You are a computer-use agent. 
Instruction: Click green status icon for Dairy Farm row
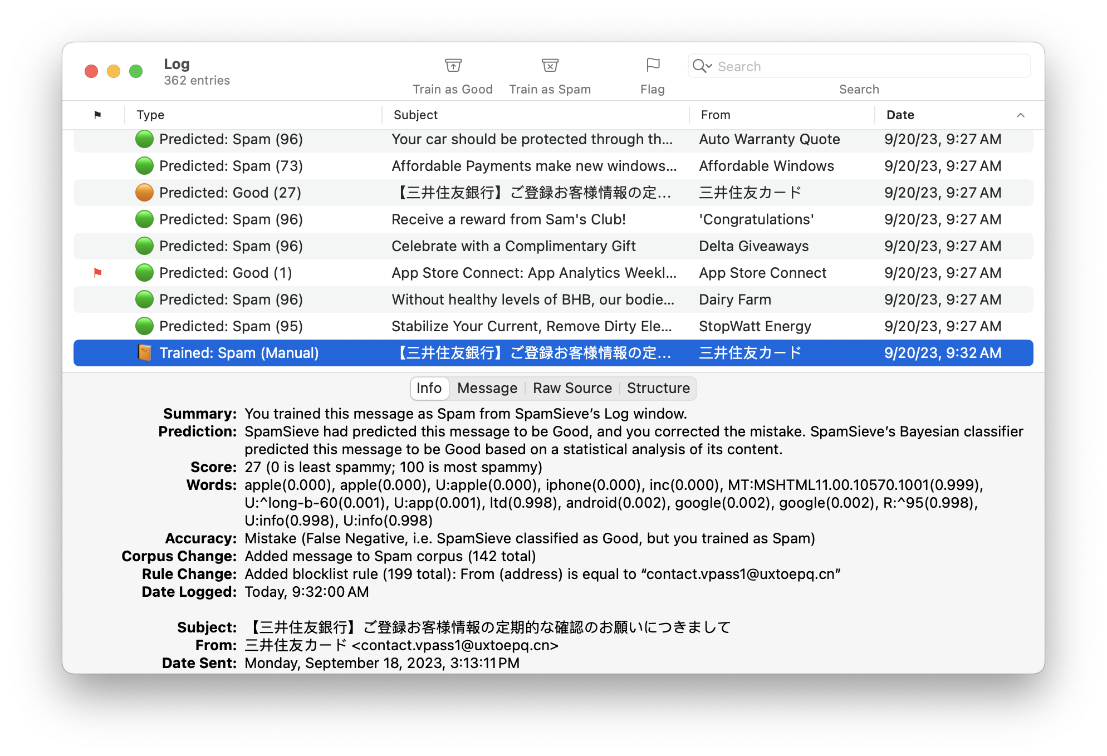pyautogui.click(x=144, y=300)
